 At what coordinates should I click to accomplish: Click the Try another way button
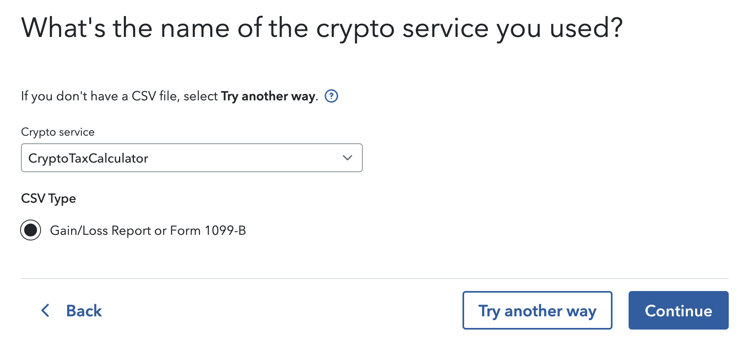tap(537, 310)
